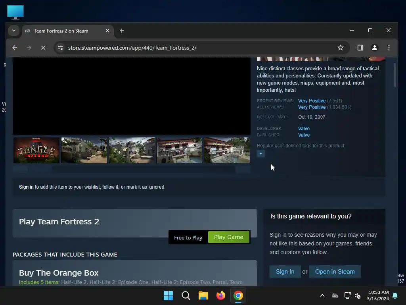The height and width of the screenshot is (305, 406).
Task: Click the forward navigation arrow
Action: (29, 48)
